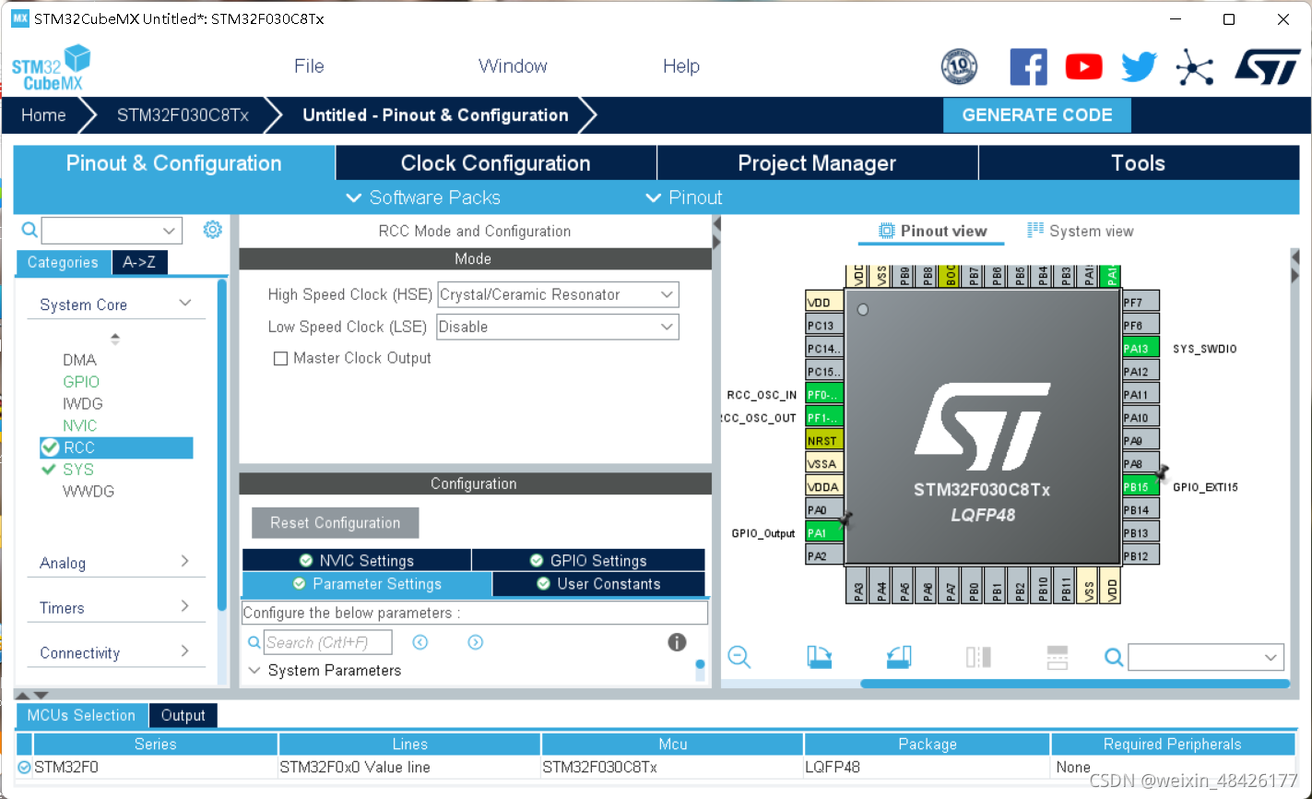The height and width of the screenshot is (799, 1312).
Task: Click the category search magnifier icon
Action: [30, 230]
